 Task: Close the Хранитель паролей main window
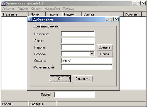pyautogui.click(x=143, y=3)
